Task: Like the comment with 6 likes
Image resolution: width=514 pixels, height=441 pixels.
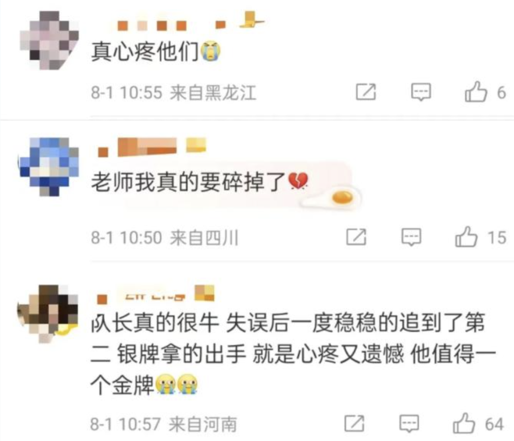Action: tap(475, 91)
